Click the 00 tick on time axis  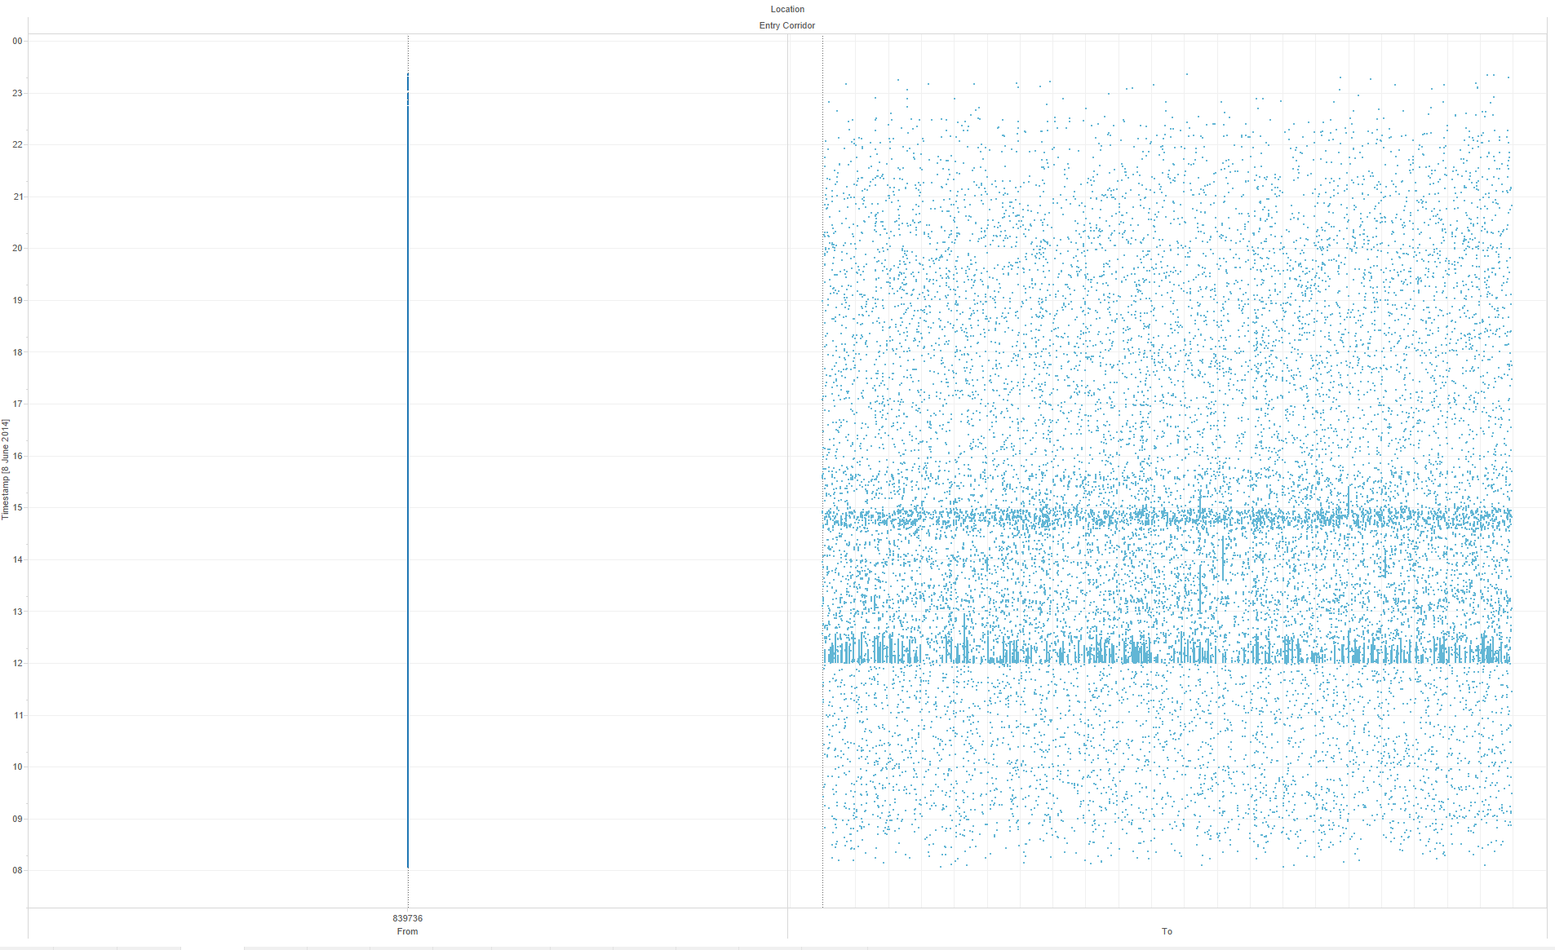pyautogui.click(x=17, y=41)
